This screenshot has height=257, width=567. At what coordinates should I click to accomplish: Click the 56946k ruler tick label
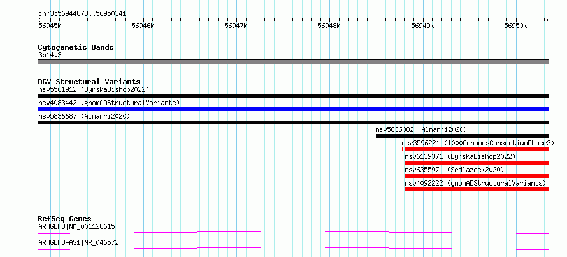point(143,26)
